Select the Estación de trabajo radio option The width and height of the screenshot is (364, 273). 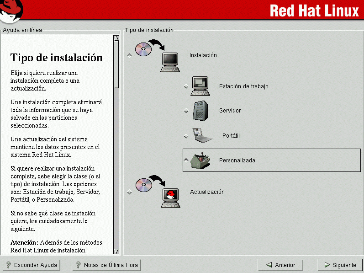186,86
